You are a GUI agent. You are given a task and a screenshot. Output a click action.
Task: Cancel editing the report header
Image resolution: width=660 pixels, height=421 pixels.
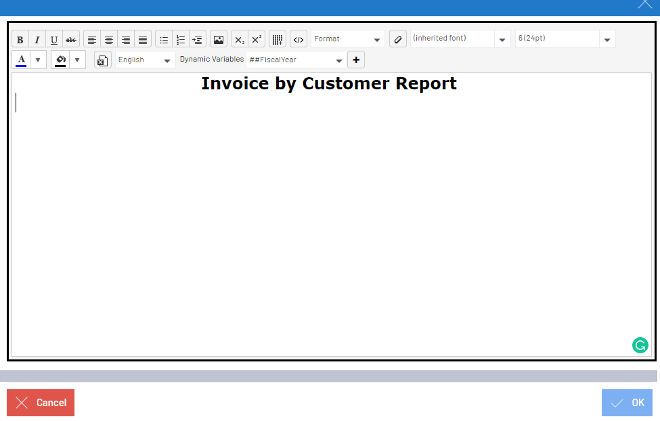(41, 402)
